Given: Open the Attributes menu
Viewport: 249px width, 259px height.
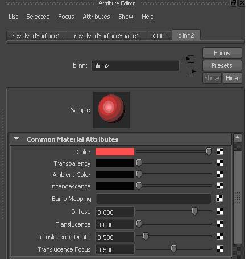Looking at the screenshot, I should tap(96, 17).
